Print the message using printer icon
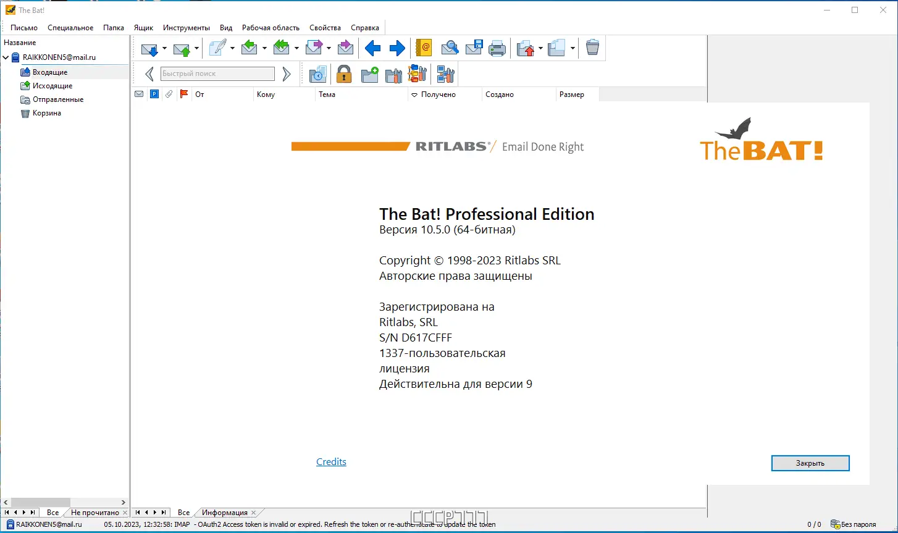The image size is (898, 533). pyautogui.click(x=497, y=48)
